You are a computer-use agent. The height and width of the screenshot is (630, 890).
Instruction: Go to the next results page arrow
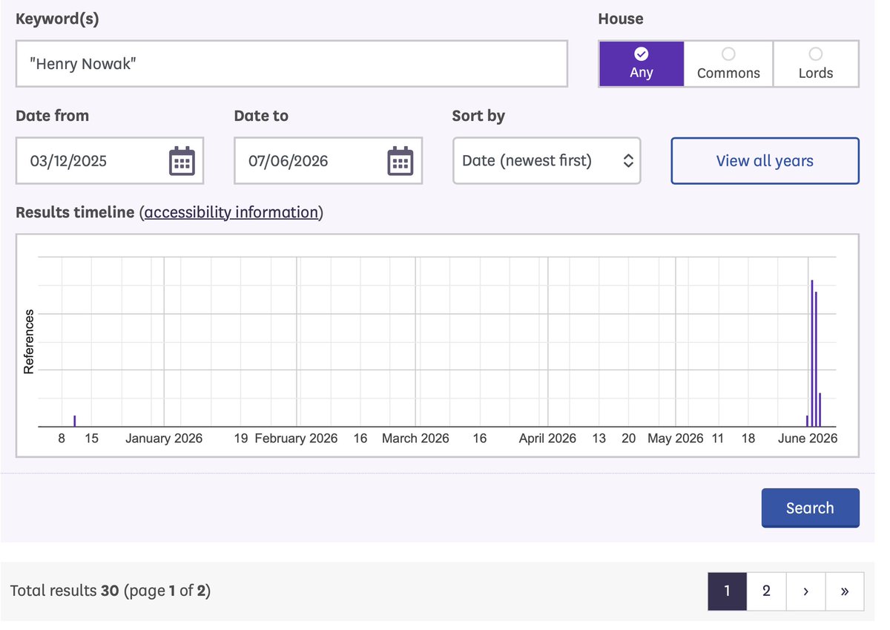(x=805, y=591)
